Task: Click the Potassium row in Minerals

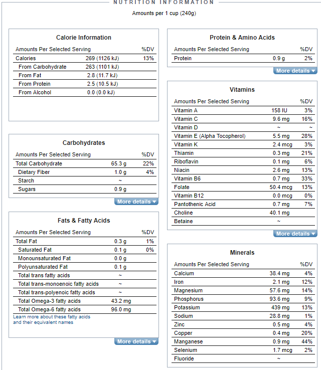Action: click(x=243, y=307)
